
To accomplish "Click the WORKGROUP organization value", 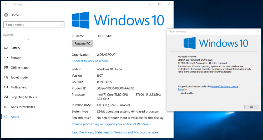I will tap(106, 55).
